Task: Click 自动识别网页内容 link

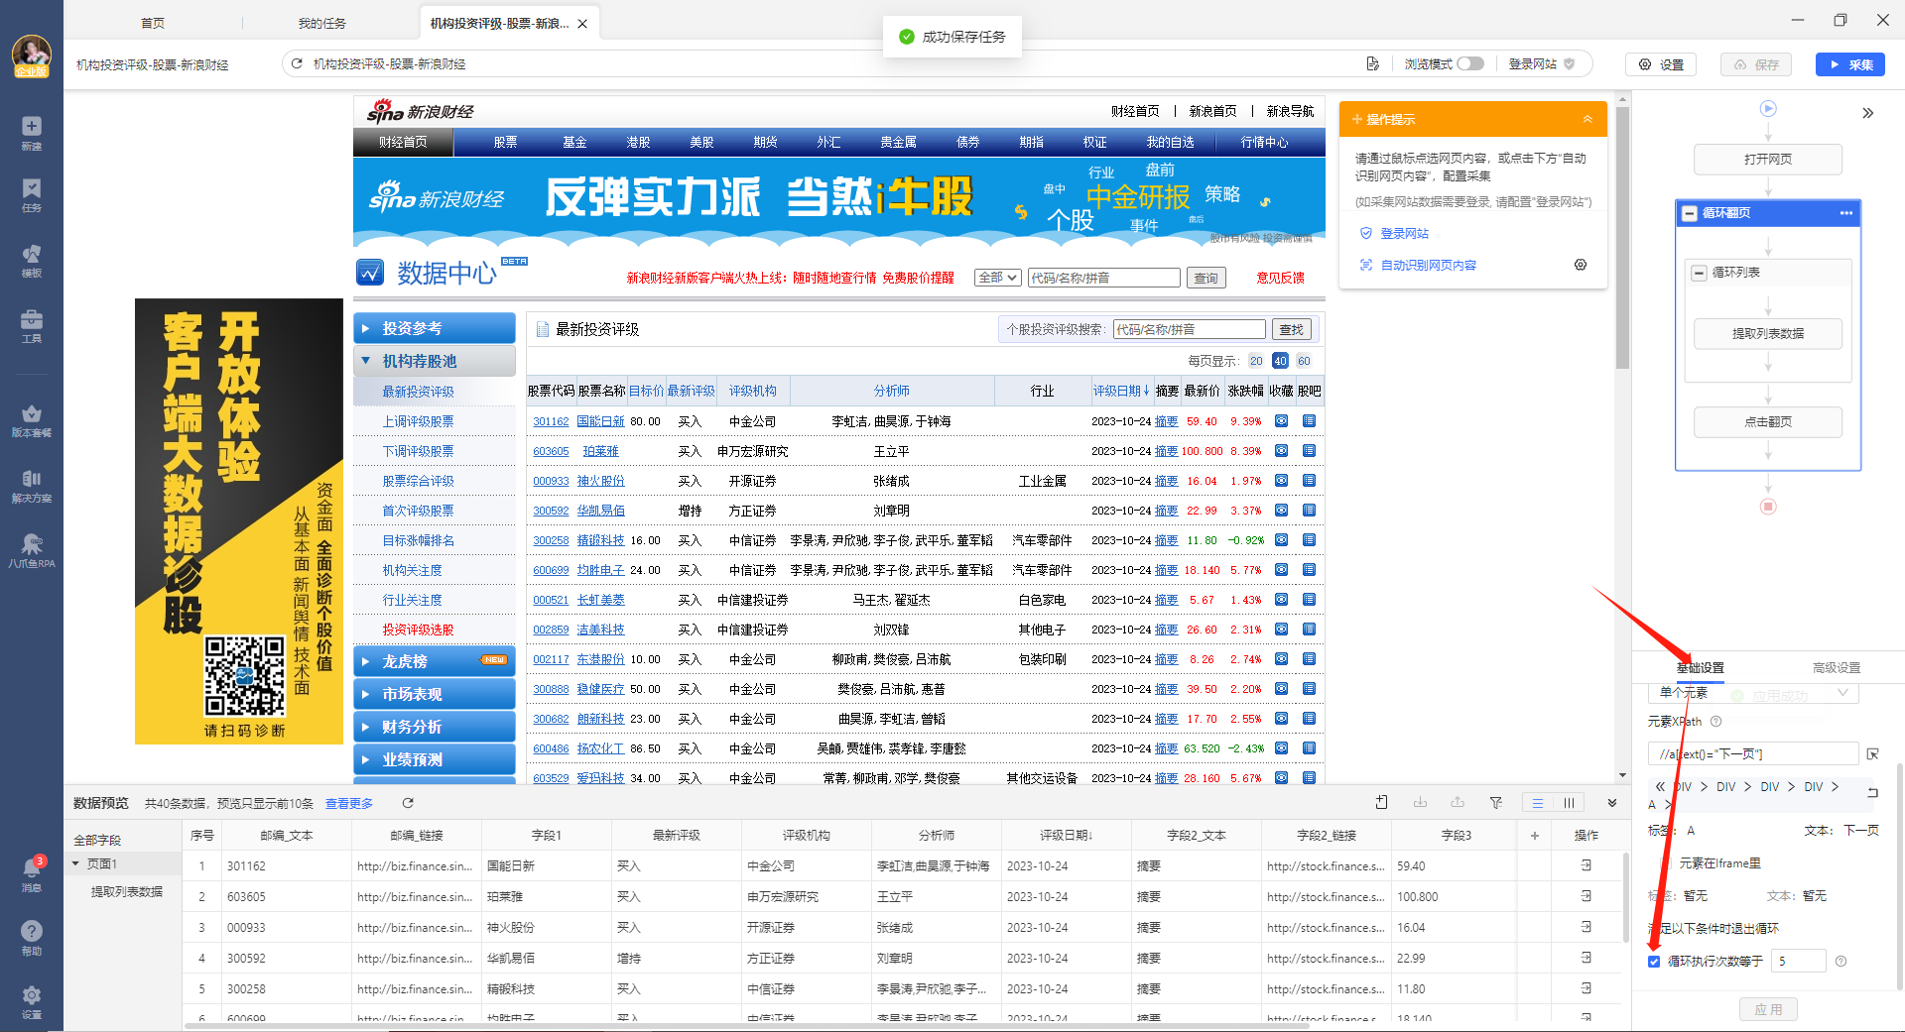Action: (x=1428, y=266)
